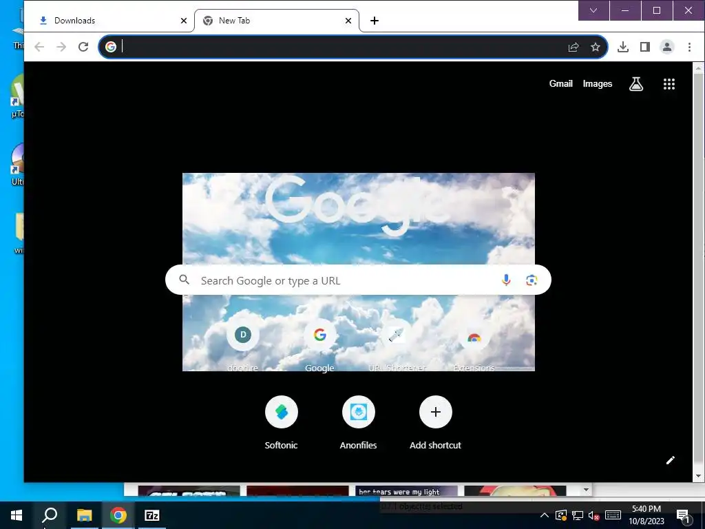The width and height of the screenshot is (705, 529).
Task: Click the page vertical scrollbar
Action: (698, 271)
